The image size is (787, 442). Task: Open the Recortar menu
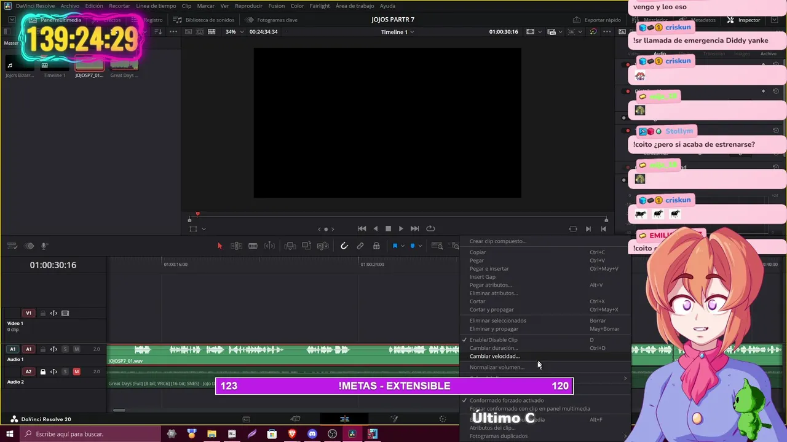tap(119, 6)
